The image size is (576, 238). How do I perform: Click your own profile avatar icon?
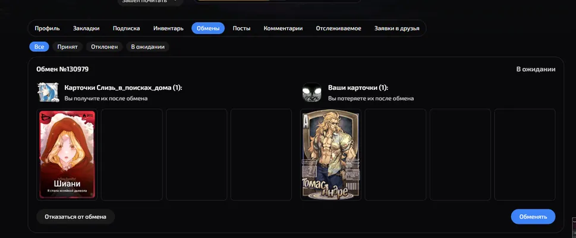(312, 92)
